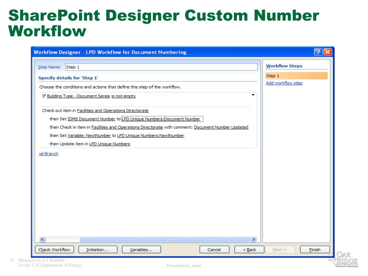This screenshot has width=368, height=276.
Task: Click the 'Add workflow step' link
Action: pos(284,83)
